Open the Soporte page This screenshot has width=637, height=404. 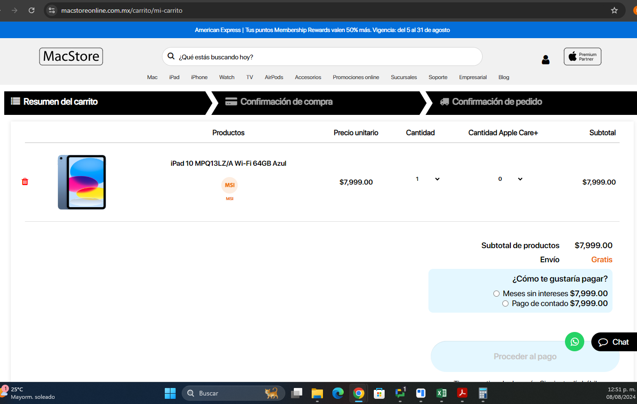point(438,77)
